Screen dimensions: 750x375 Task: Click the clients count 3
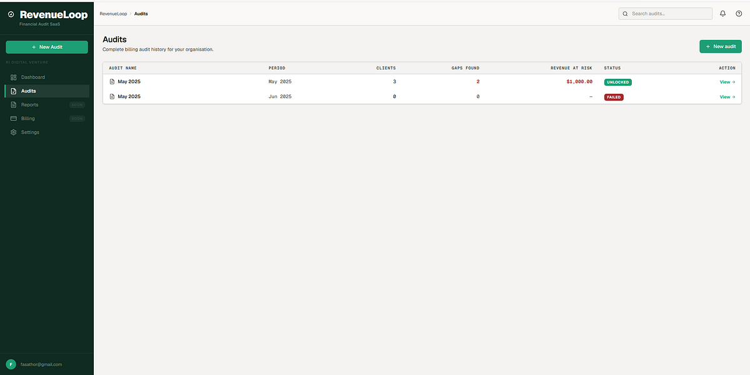point(395,82)
